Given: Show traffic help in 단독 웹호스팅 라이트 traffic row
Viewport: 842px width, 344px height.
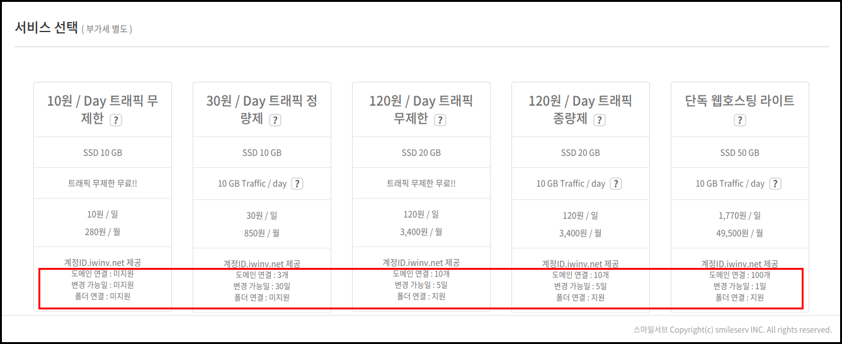Looking at the screenshot, I should (775, 184).
